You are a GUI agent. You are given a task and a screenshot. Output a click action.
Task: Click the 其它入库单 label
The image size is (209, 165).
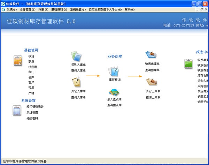coord(78,91)
